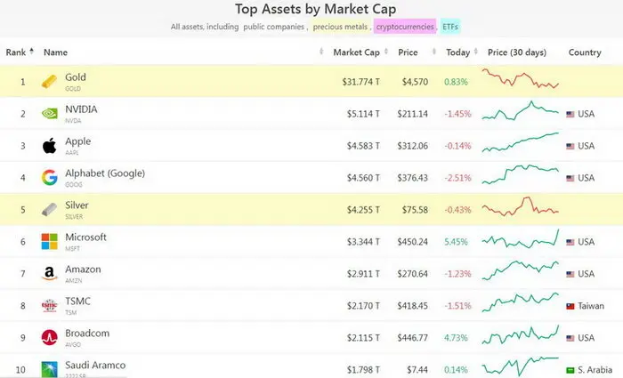Filter by precious metals tag
This screenshot has height=378, width=623.
tap(340, 27)
